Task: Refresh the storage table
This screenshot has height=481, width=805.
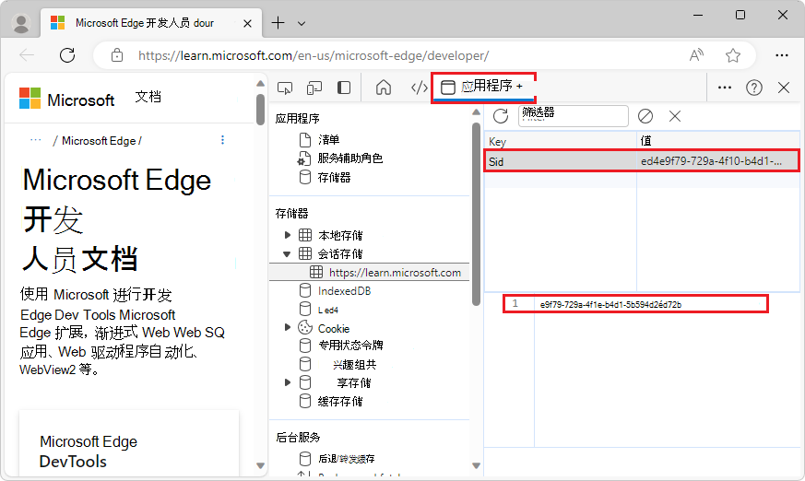Action: pyautogui.click(x=500, y=116)
